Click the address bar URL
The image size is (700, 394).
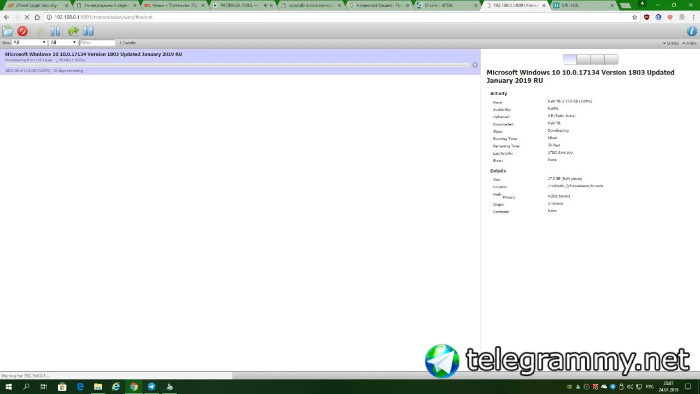point(103,17)
